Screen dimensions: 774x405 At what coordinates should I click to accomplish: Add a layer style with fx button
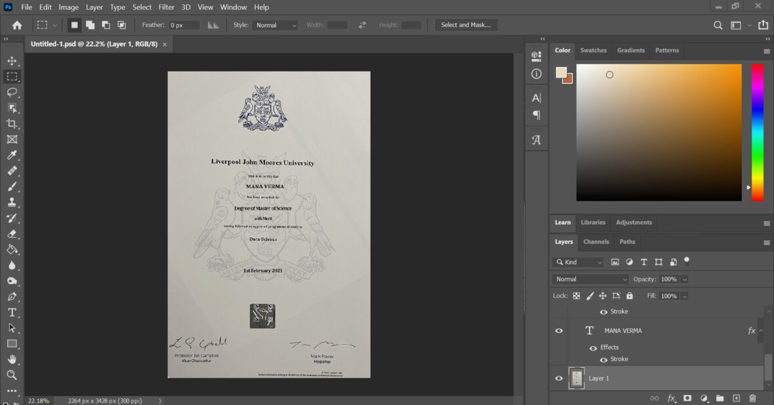(671, 398)
